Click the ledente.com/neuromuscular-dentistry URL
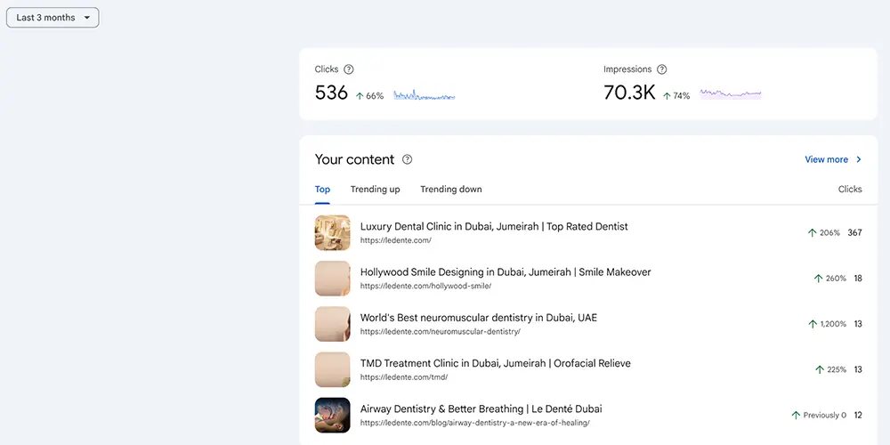This screenshot has height=445, width=890. (441, 331)
